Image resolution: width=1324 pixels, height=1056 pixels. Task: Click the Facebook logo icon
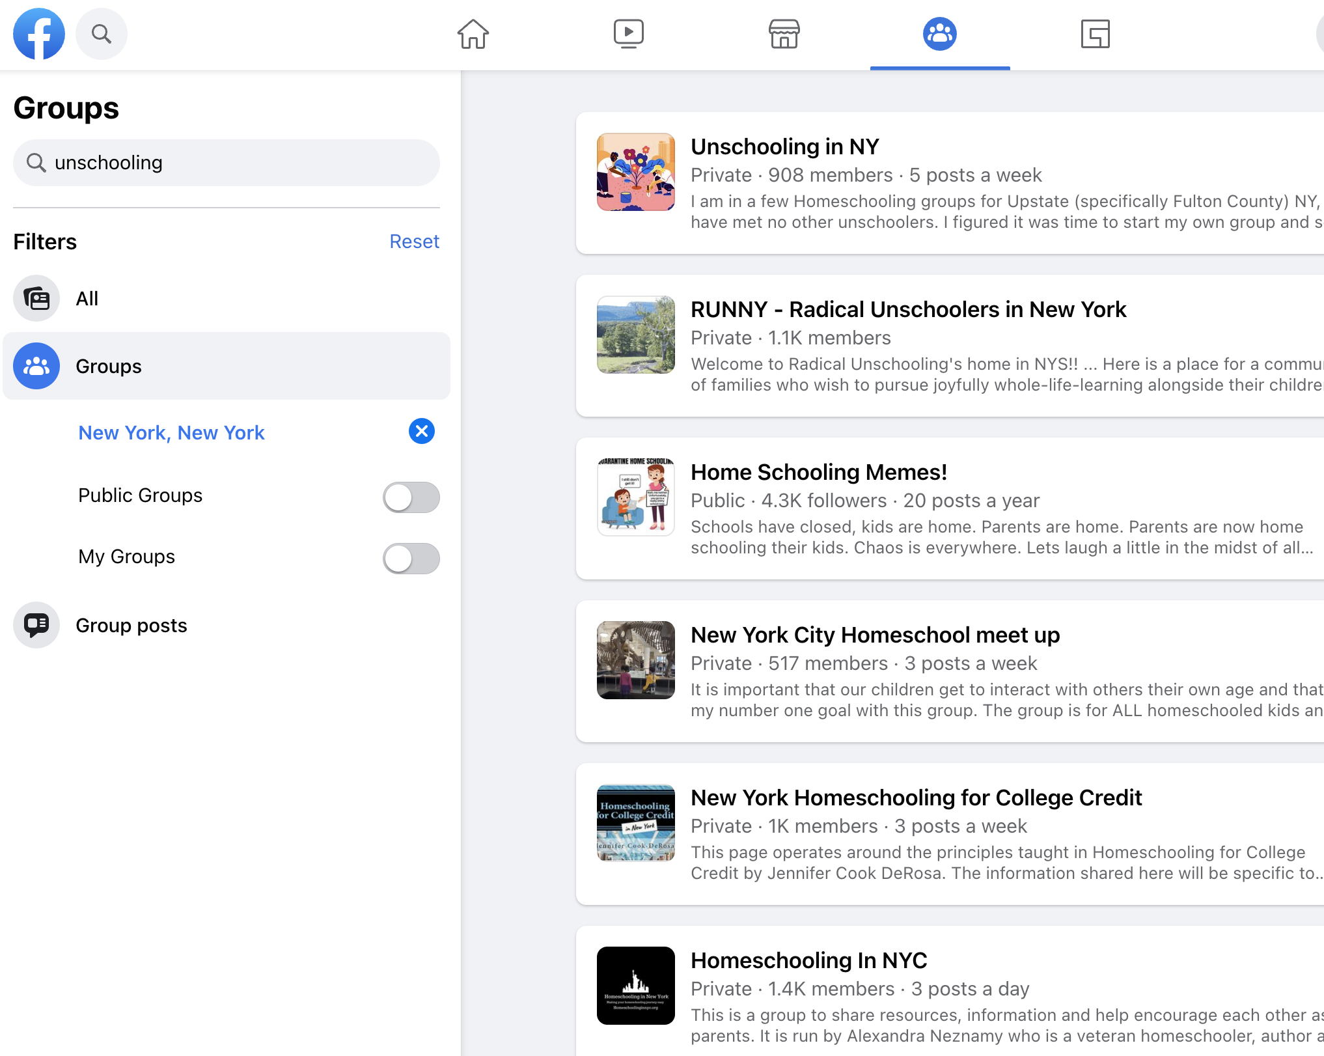click(39, 34)
